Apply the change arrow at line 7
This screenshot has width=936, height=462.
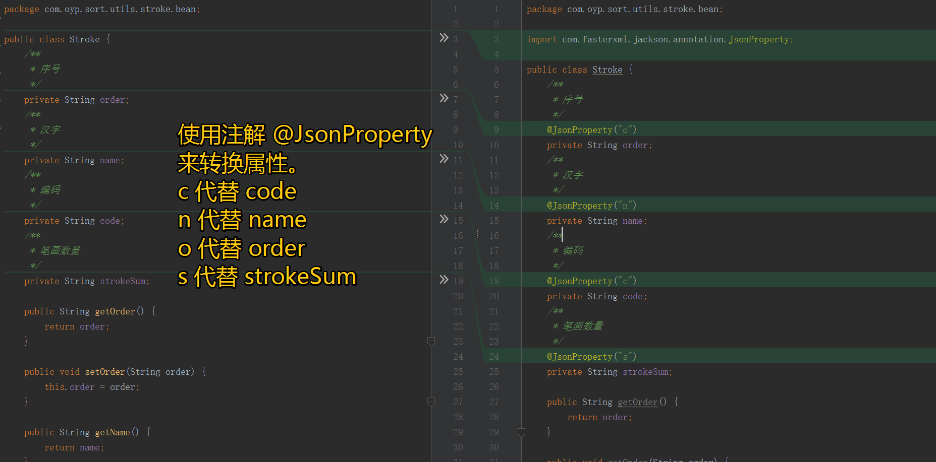[444, 98]
